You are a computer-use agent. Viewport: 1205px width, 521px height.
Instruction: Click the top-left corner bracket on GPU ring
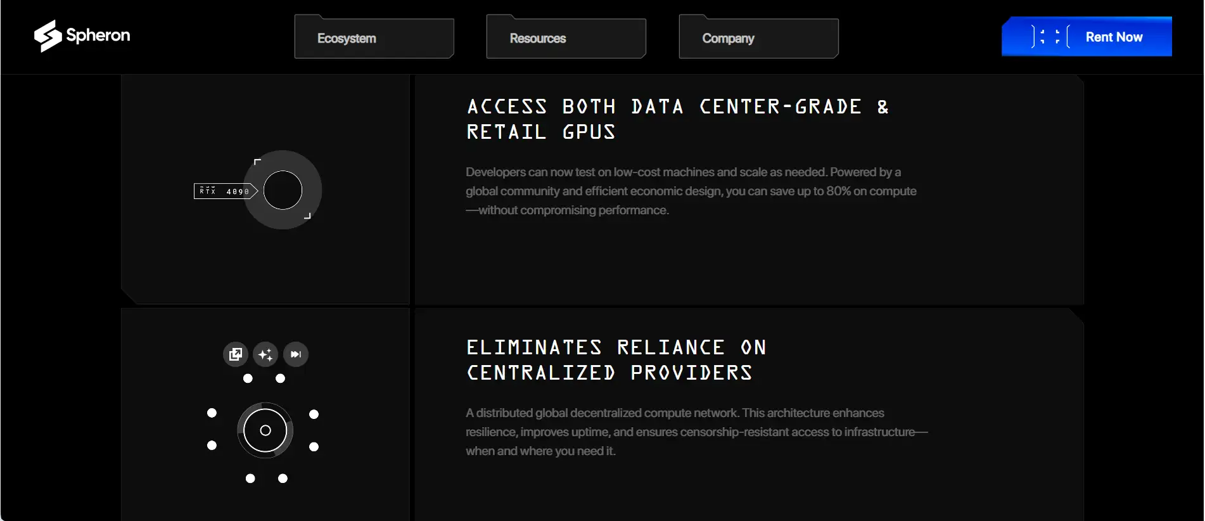pyautogui.click(x=257, y=162)
